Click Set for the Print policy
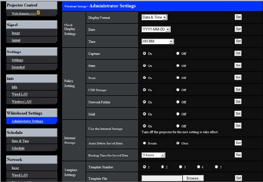 coord(238,65)
